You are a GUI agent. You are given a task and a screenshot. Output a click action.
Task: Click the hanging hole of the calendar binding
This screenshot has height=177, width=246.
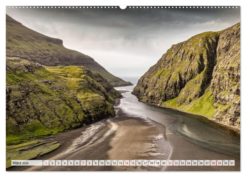123,7
